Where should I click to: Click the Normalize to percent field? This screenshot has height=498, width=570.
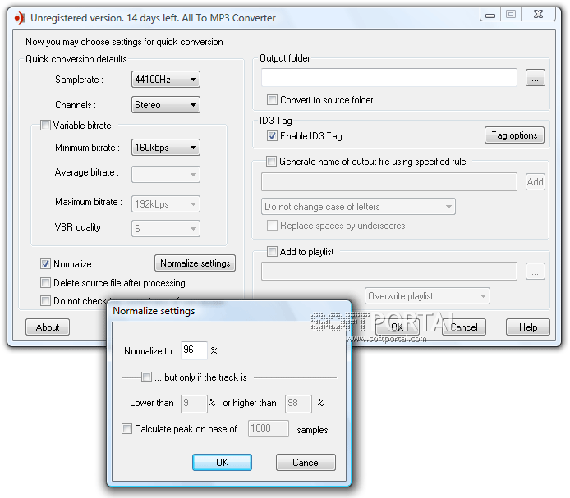pos(194,350)
